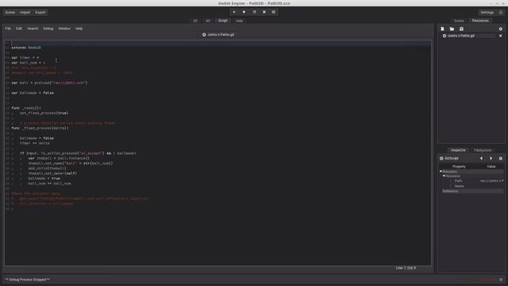The image size is (508, 286).
Task: Open the script editor Help menu
Action: [79, 29]
